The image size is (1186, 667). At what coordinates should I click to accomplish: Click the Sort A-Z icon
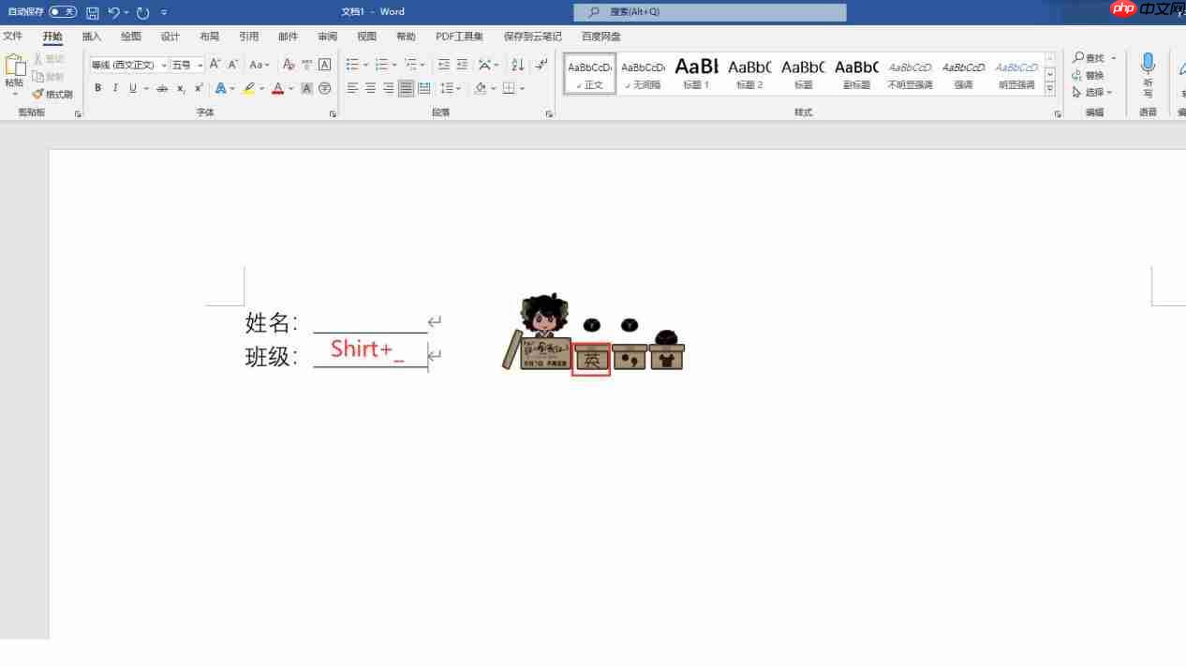point(518,65)
